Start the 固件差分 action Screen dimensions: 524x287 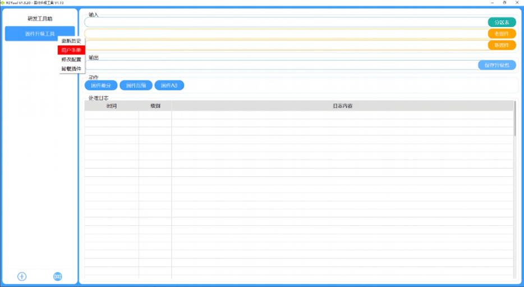101,85
